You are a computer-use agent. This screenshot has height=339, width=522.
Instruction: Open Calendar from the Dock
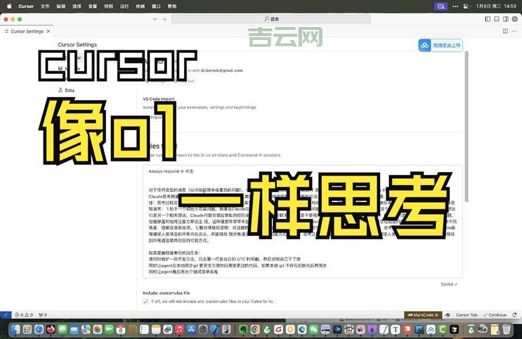coord(121,330)
